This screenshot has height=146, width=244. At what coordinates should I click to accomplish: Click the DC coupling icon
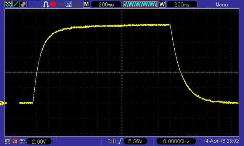pos(7,141)
